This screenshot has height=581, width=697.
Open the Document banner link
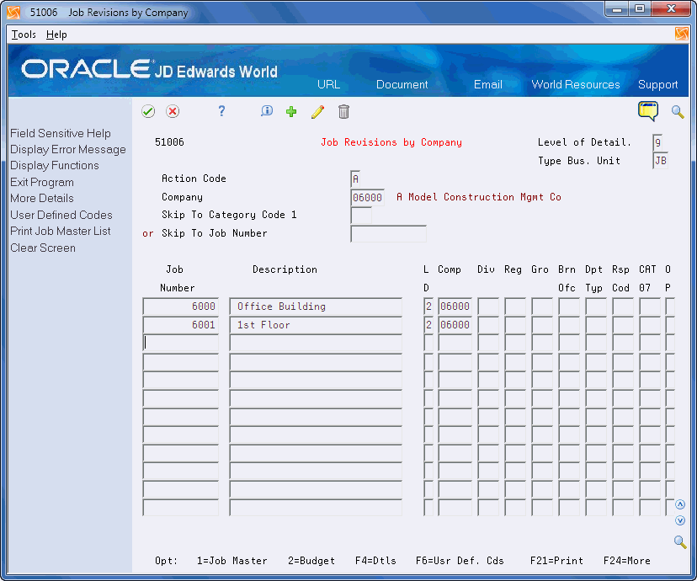(x=402, y=84)
